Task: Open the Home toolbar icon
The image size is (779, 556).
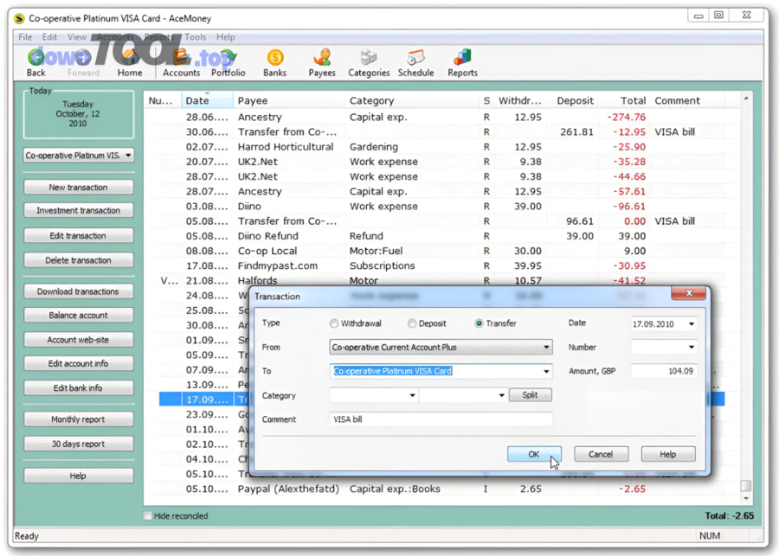Action: tap(130, 63)
